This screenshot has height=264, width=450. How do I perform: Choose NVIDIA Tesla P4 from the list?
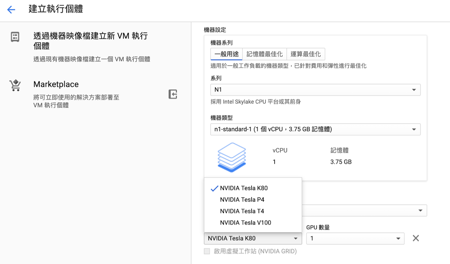(x=253, y=200)
